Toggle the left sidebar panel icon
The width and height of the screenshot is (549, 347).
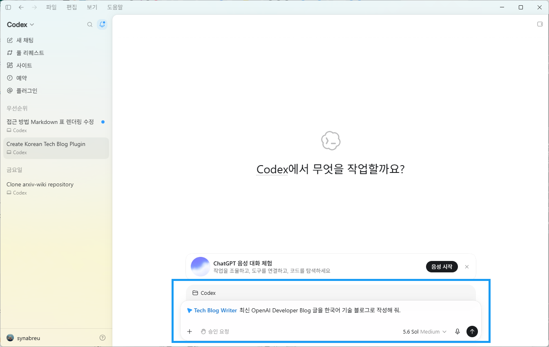(8, 7)
